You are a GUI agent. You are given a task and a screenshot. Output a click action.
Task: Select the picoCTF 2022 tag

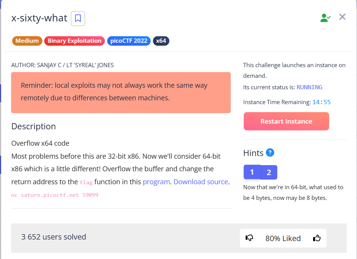[129, 41]
